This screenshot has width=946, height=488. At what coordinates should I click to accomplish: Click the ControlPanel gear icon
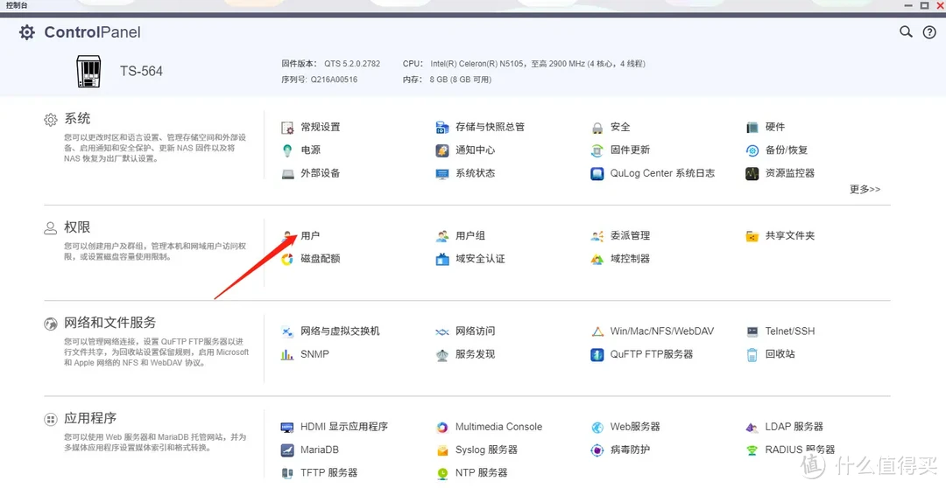coord(27,32)
